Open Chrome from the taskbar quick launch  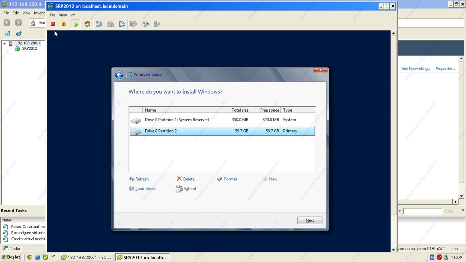pos(29,257)
